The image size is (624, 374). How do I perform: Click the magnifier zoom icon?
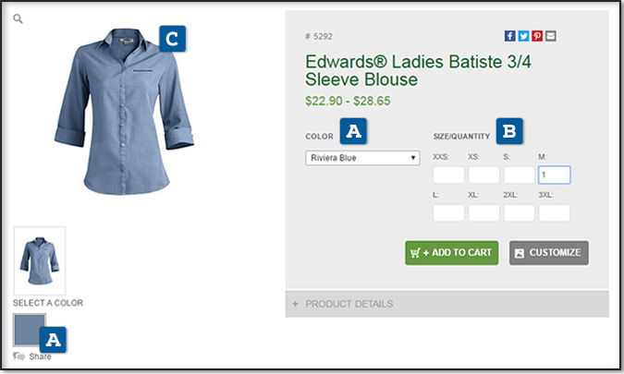[18, 18]
